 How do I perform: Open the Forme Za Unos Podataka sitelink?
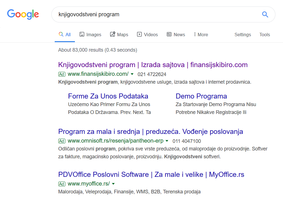[108, 96]
